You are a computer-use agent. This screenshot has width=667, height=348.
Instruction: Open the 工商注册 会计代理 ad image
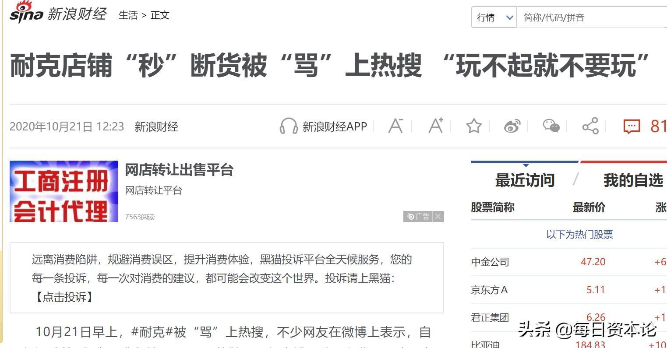tap(64, 191)
